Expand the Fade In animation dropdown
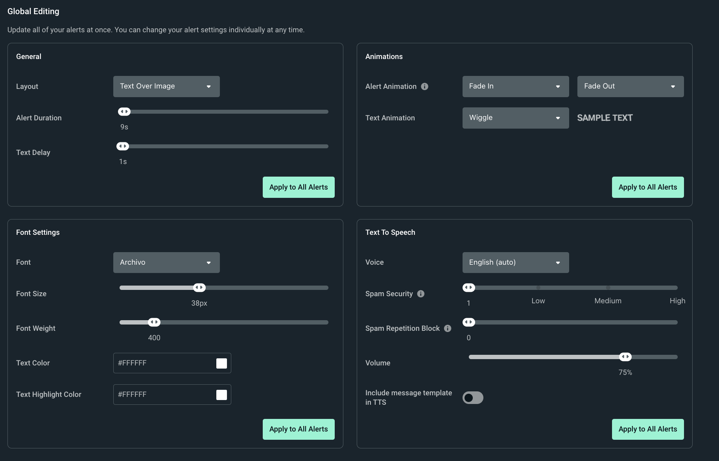 coord(515,87)
